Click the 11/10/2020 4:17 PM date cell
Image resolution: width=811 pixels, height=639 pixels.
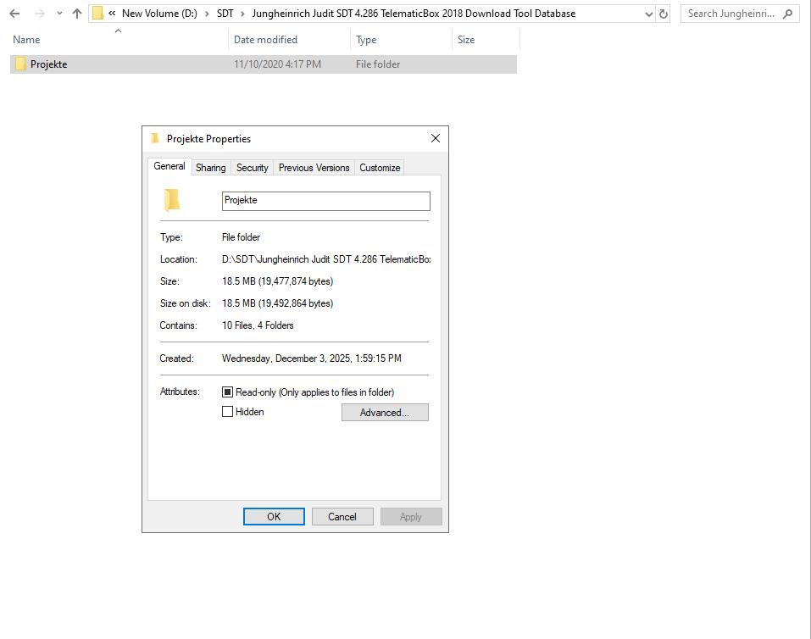pos(277,64)
